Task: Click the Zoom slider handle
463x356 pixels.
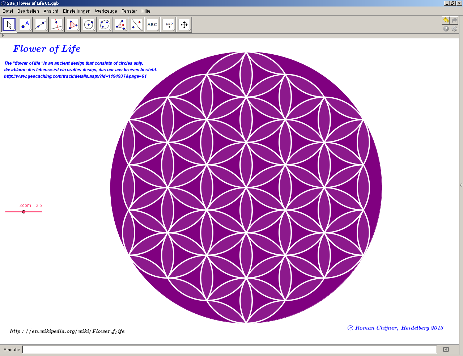Action: click(x=24, y=212)
